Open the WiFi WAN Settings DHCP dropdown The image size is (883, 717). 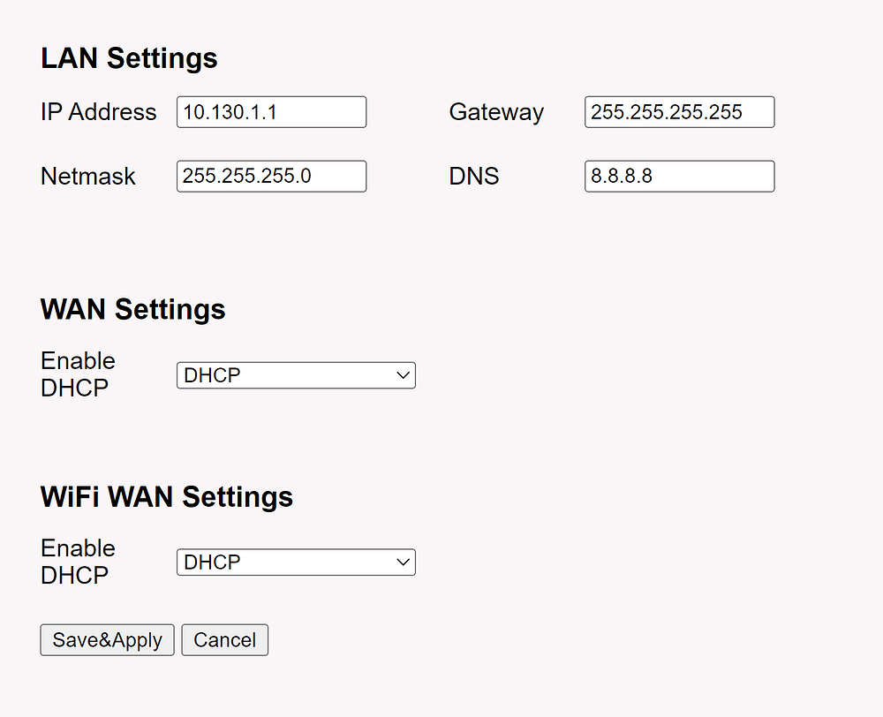coord(296,562)
